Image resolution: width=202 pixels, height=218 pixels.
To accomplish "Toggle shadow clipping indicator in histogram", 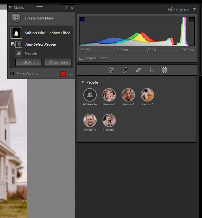I will pos(82,19).
